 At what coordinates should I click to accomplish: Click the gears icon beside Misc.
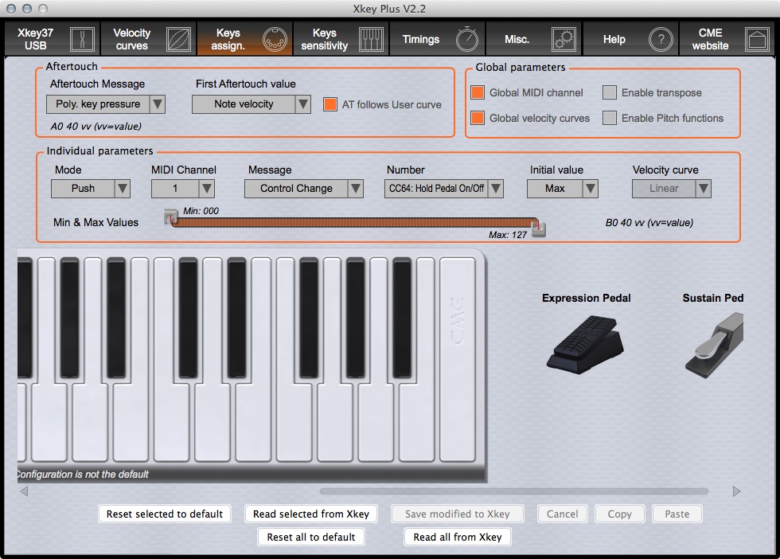pos(564,39)
